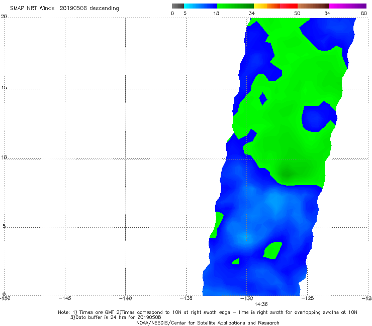Click the longitude axis label '-130'

coord(247,298)
